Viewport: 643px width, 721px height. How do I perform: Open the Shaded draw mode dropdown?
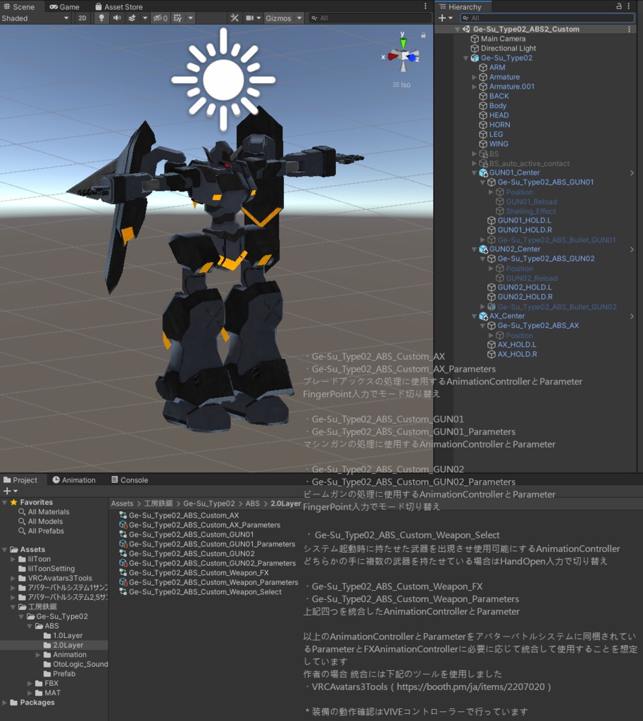[35, 18]
